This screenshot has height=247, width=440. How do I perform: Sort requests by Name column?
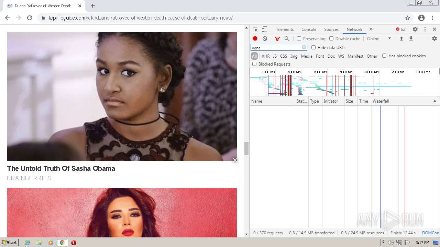coord(273,101)
